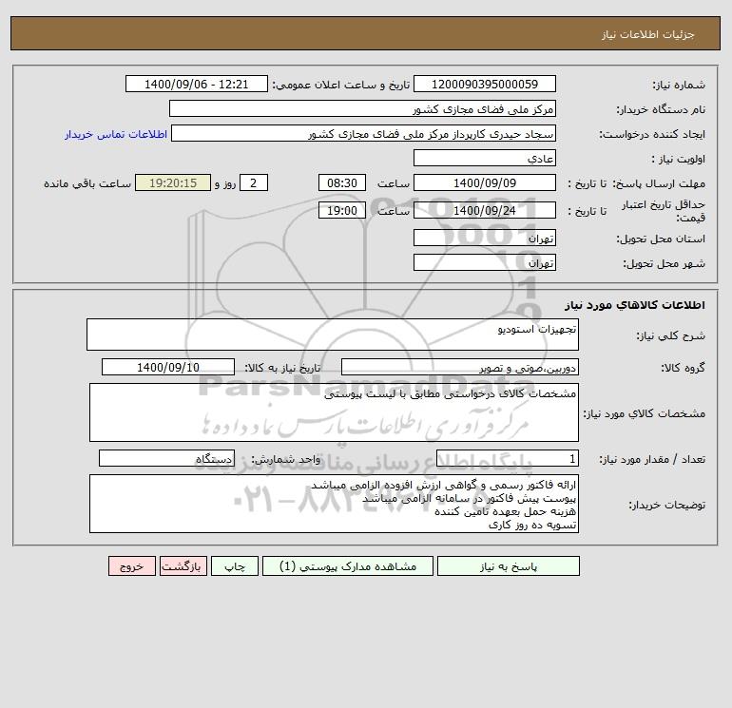The height and width of the screenshot is (708, 732).
Task: Click 'نام دستگاه خریدار:' label
Action: coord(661,109)
